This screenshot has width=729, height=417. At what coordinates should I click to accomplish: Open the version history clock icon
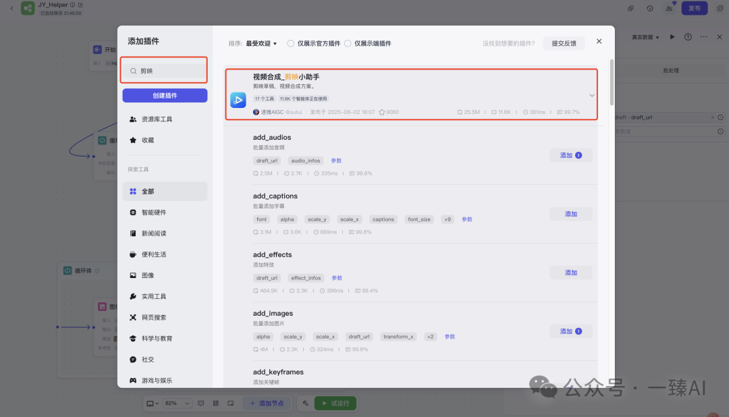649,8
